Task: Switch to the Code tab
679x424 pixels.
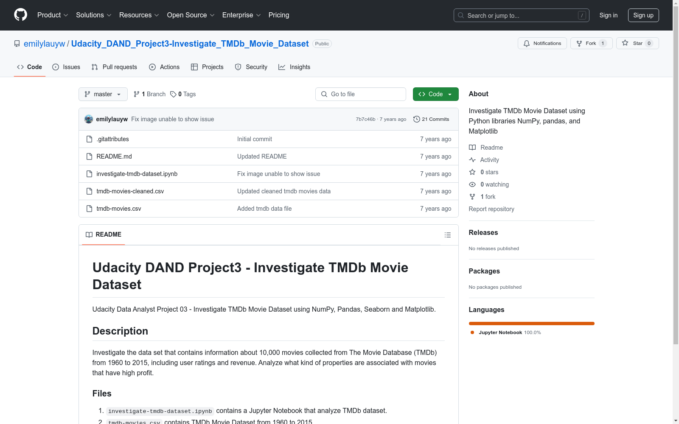Action: click(30, 67)
